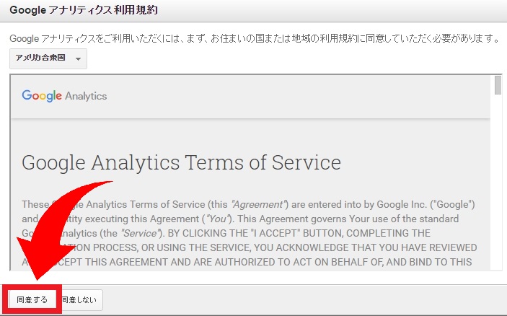Click the Japanese instruction sentence above the dropdown
The height and width of the screenshot is (316, 507).
pos(252,38)
